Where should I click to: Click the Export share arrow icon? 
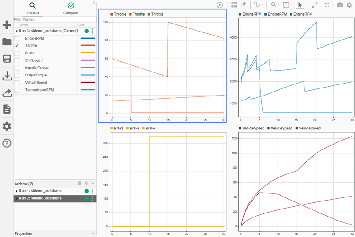pos(7,93)
